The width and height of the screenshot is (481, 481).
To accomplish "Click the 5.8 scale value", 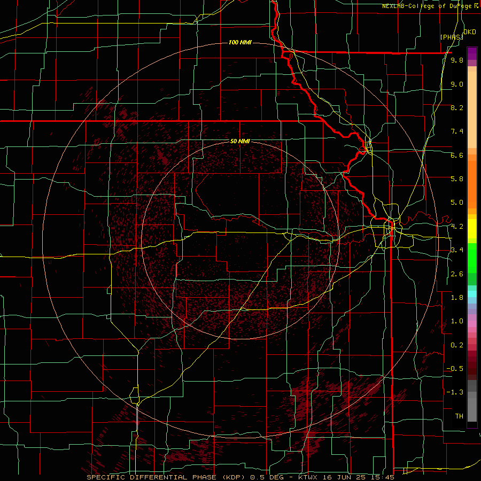I will coord(457,179).
